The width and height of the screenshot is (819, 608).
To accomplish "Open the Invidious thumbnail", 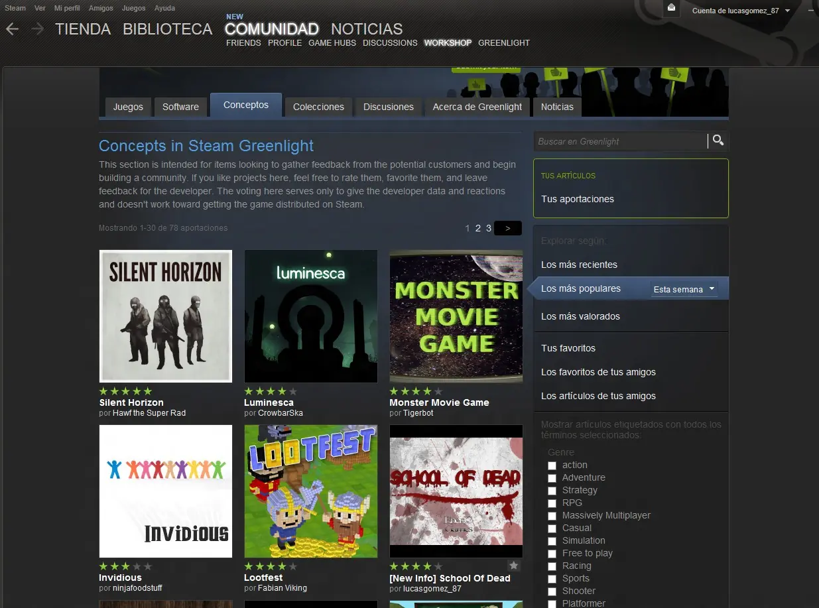I will 166,491.
